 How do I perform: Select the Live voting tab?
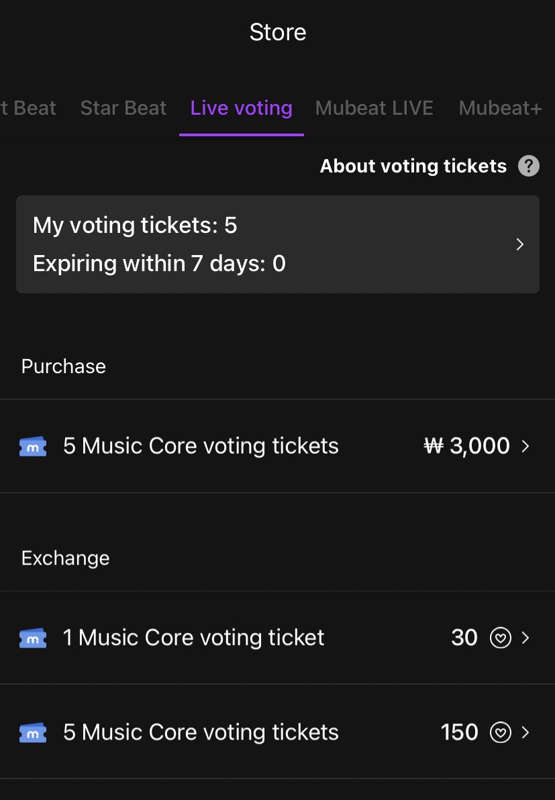pos(242,108)
